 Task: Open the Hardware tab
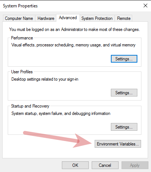pos(46,18)
